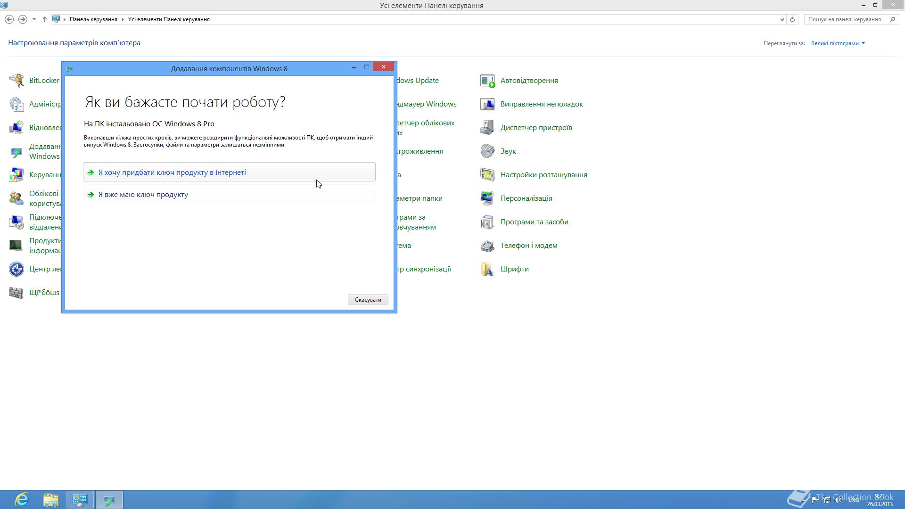905x509 pixels.
Task: Open the Диспетчер пристроїв link
Action: [536, 128]
